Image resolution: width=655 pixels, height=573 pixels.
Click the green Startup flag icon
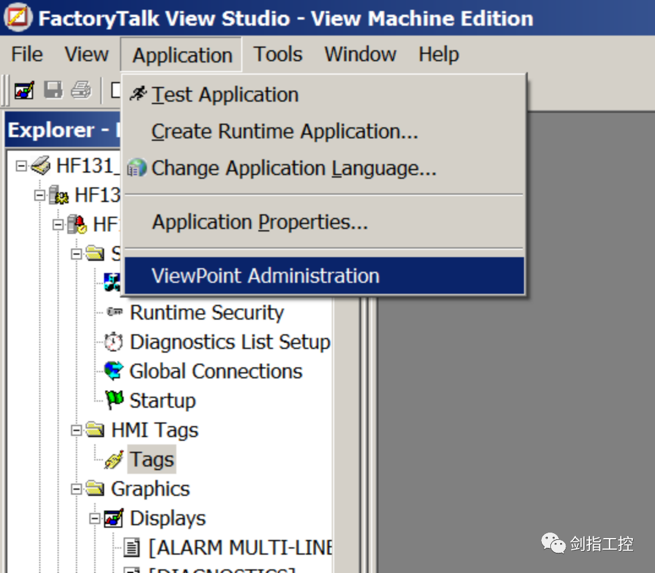click(x=114, y=400)
